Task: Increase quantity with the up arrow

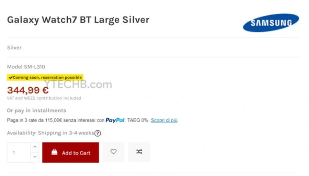Action: pyautogui.click(x=35, y=147)
